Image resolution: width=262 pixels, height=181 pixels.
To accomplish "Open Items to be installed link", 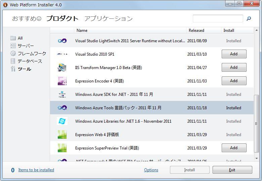I will click(36, 170).
